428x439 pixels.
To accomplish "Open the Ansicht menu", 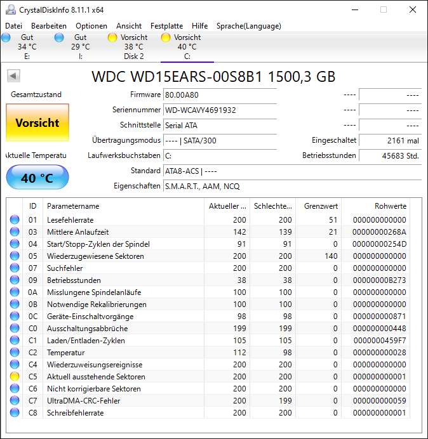I will tap(129, 26).
